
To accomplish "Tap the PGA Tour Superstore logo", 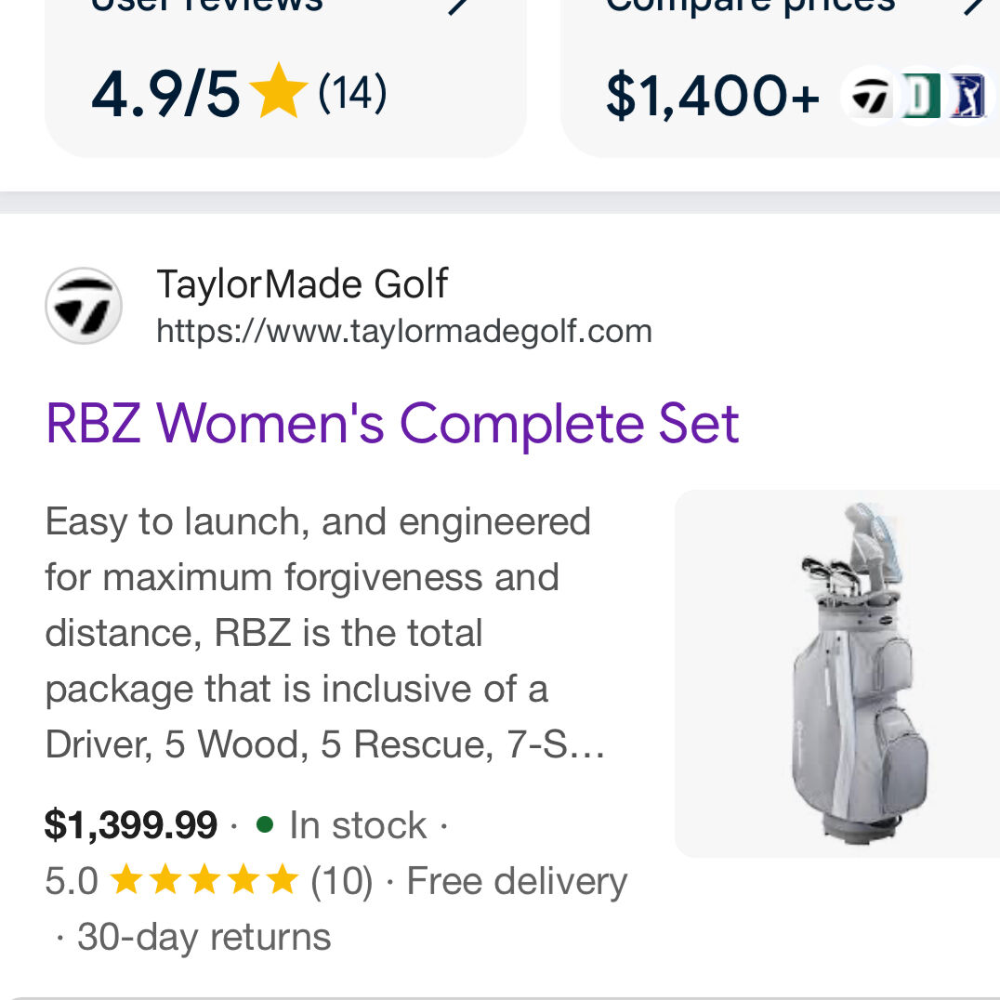I will (967, 96).
